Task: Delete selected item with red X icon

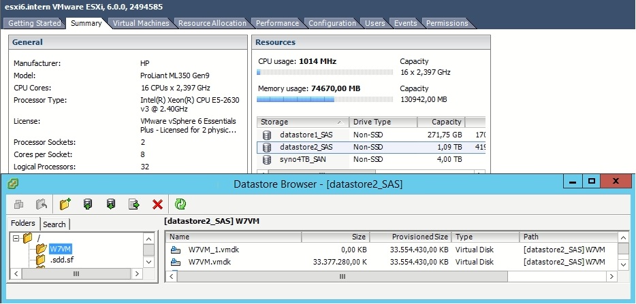Action: 157,205
